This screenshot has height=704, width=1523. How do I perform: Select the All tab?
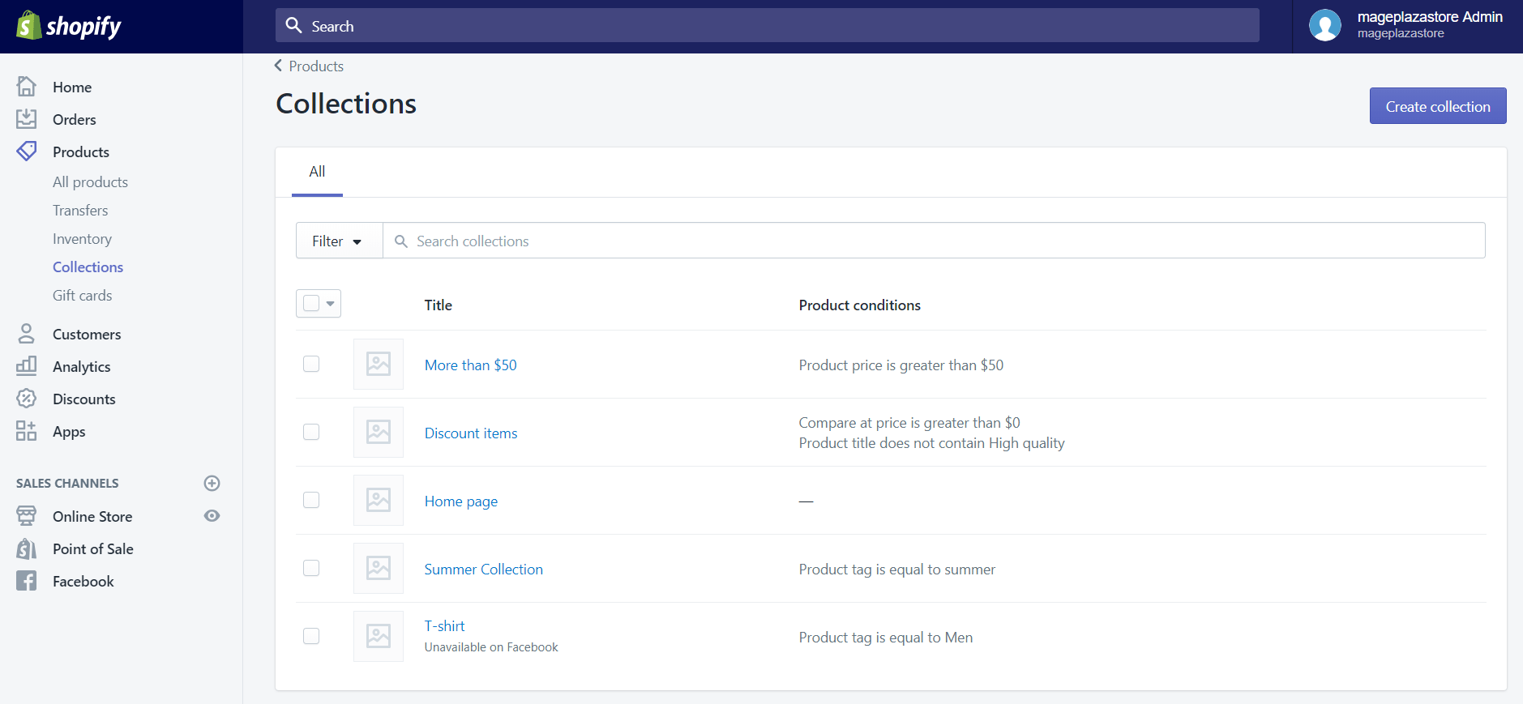pos(317,172)
